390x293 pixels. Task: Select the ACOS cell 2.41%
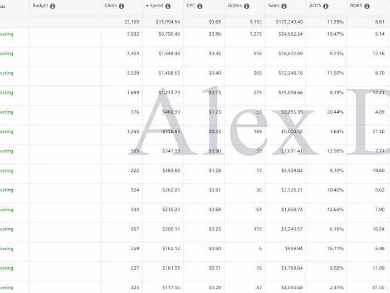point(337,288)
